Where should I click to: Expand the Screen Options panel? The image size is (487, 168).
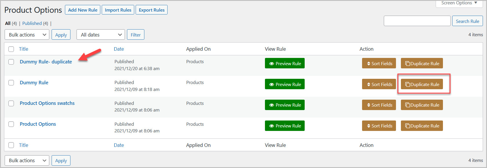tap(459, 3)
